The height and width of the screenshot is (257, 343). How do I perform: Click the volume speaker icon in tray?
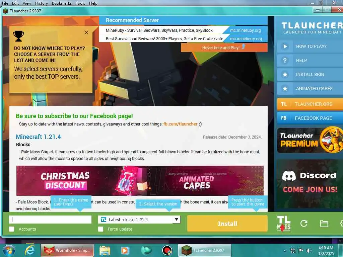(x=309, y=251)
